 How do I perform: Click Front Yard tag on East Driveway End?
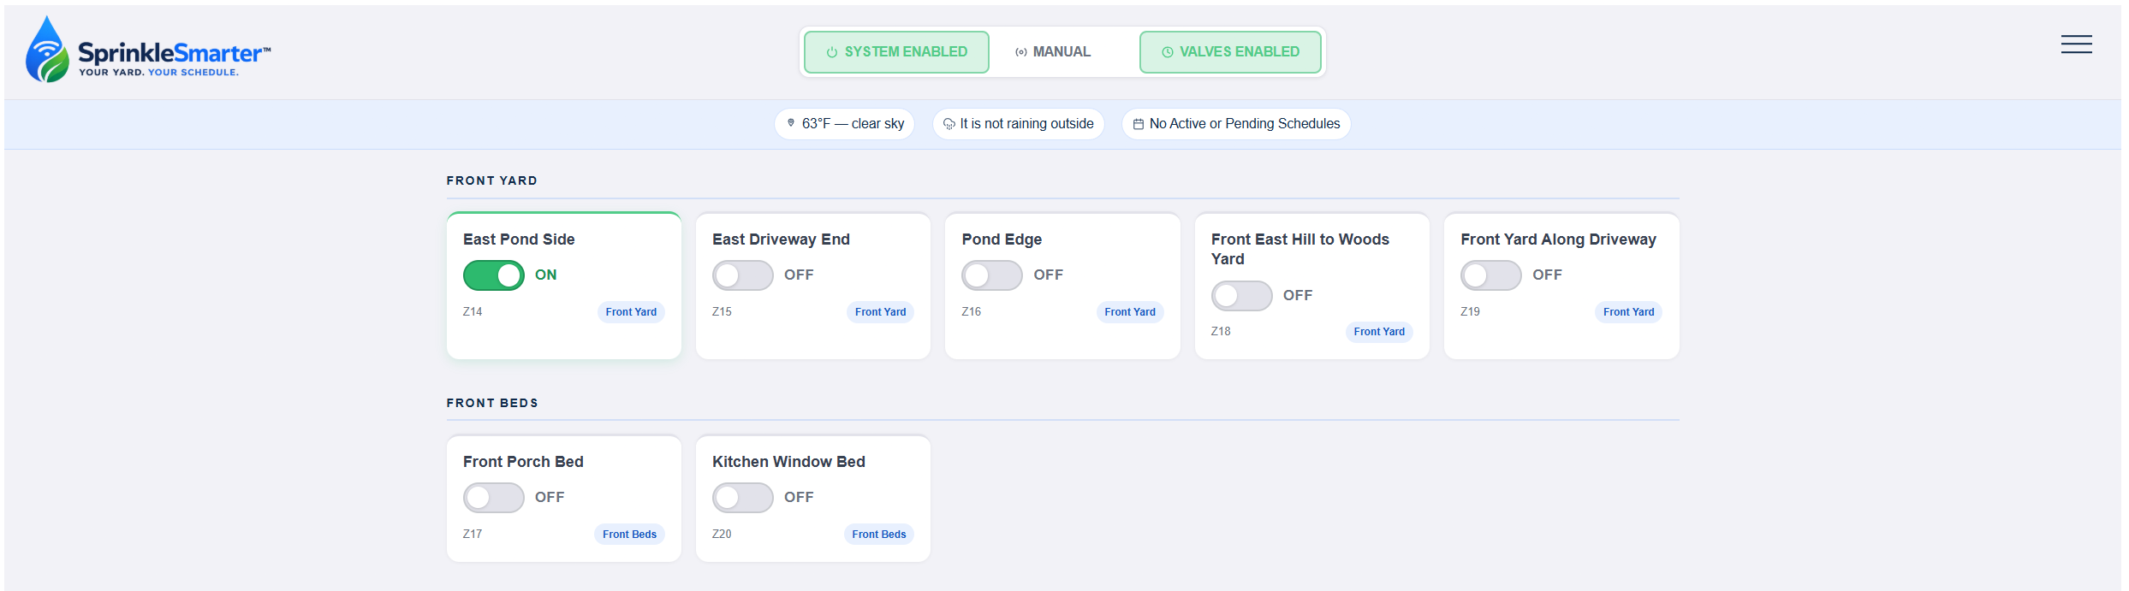click(880, 312)
